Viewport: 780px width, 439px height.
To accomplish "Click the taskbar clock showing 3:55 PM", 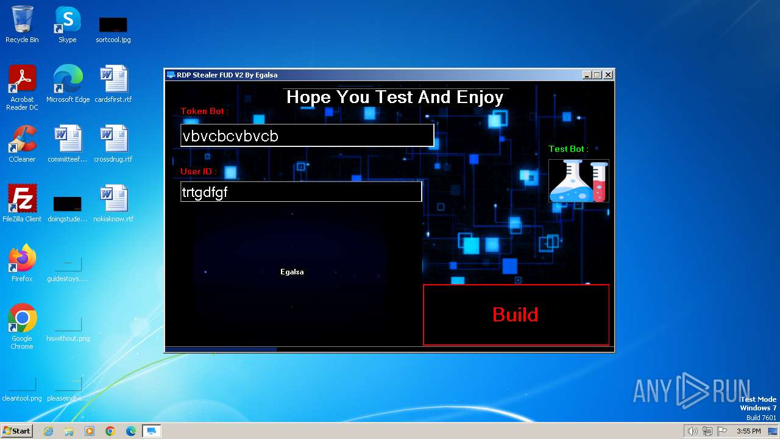I will pos(748,431).
